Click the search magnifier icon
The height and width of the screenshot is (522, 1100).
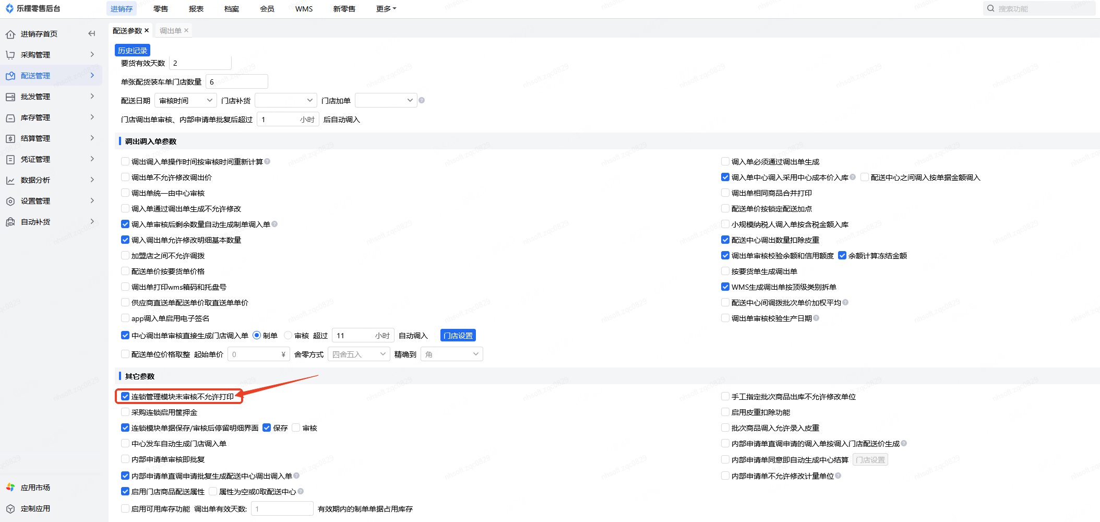[x=990, y=8]
